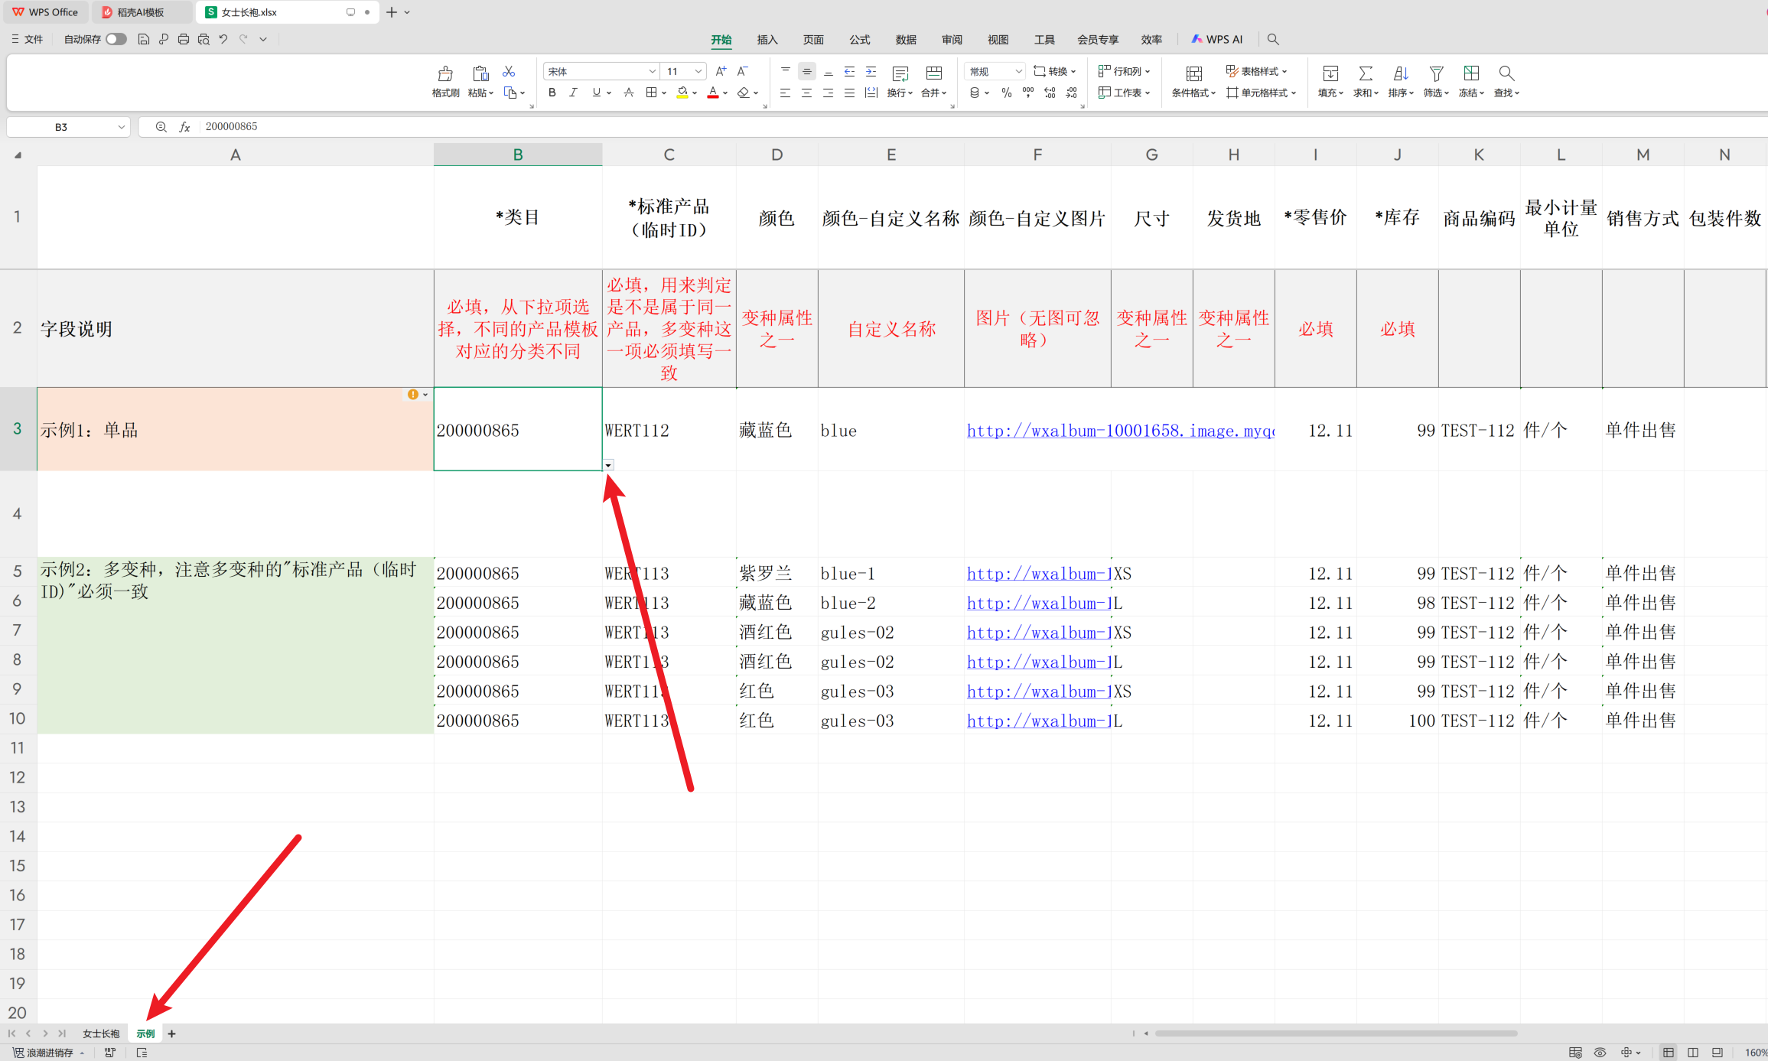Screen dimensions: 1768x1061
Task: Switch to the 插入 ribbon tab
Action: 767,40
